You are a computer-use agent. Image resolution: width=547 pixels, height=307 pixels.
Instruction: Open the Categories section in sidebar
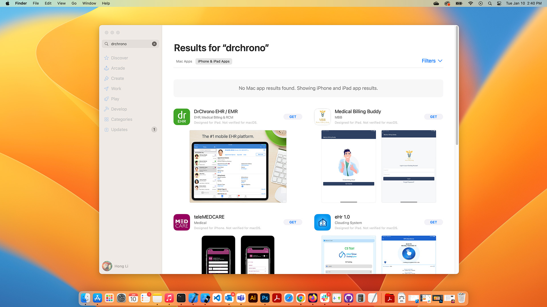click(121, 119)
